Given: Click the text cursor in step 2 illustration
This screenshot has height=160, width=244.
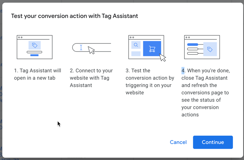Looking at the screenshot, I should [81, 47].
